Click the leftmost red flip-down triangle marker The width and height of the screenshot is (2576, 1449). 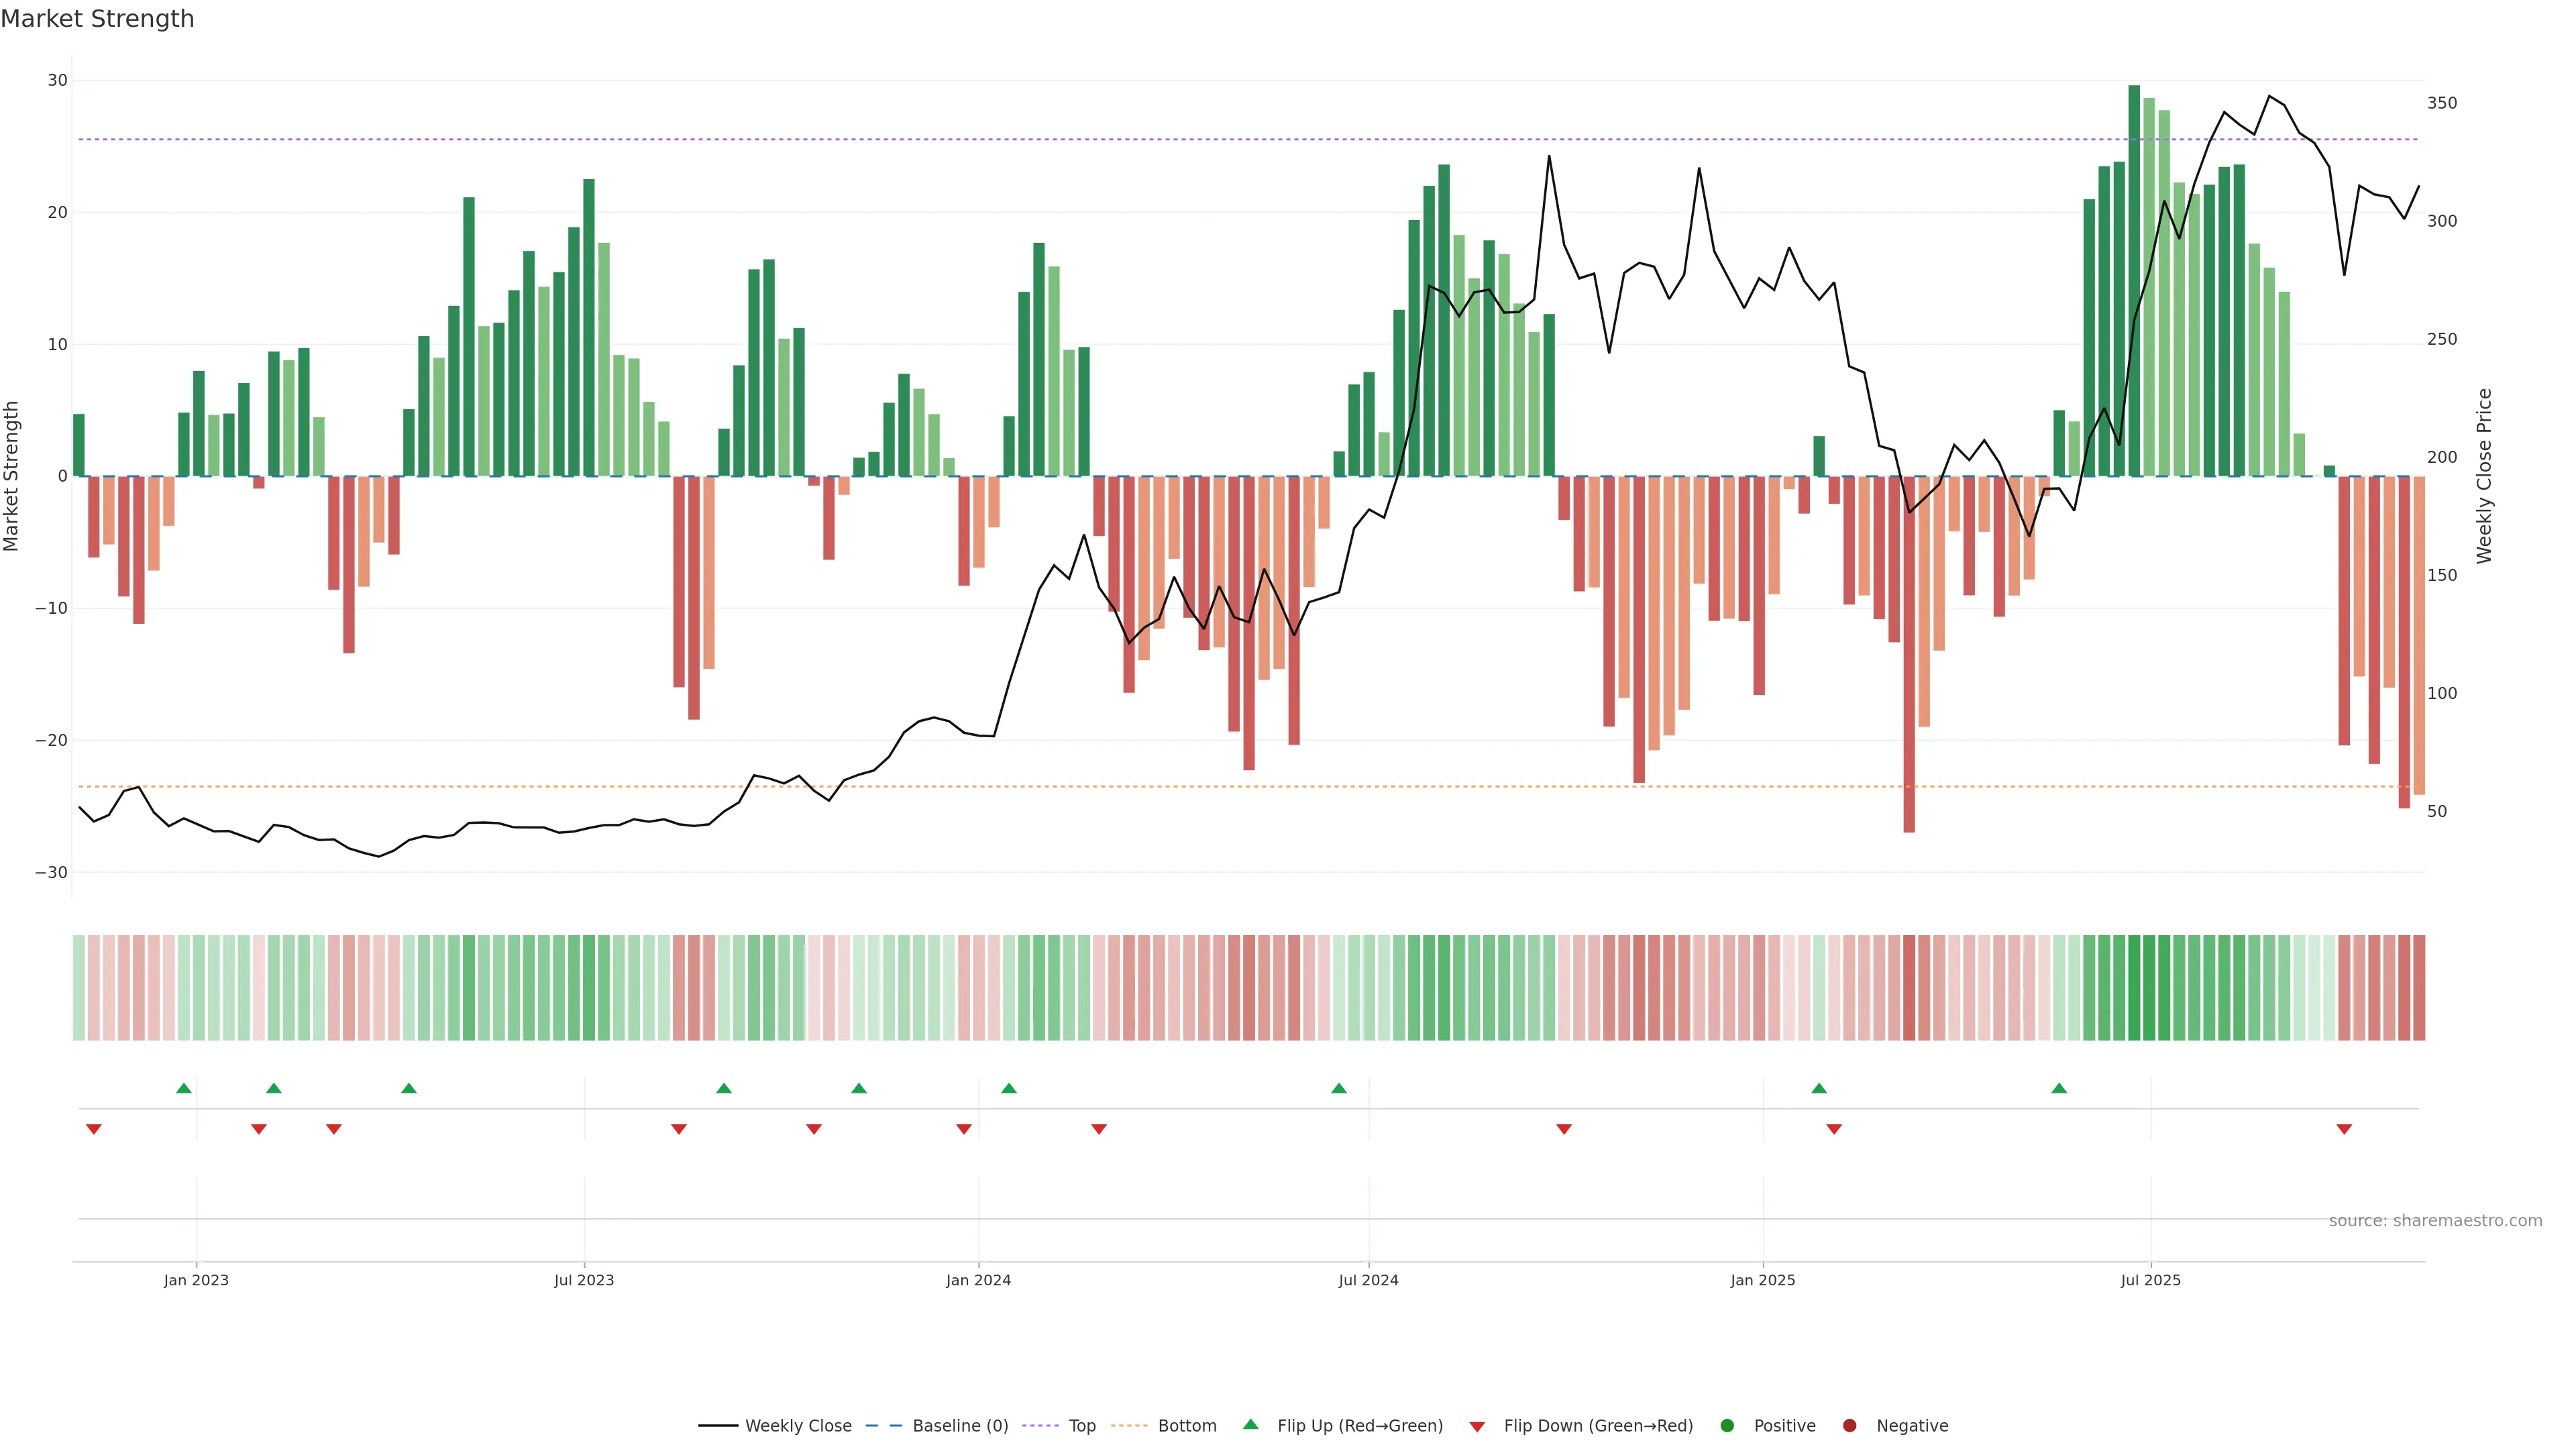pos(94,1129)
